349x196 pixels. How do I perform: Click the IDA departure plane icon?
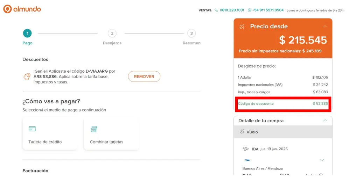click(x=246, y=149)
